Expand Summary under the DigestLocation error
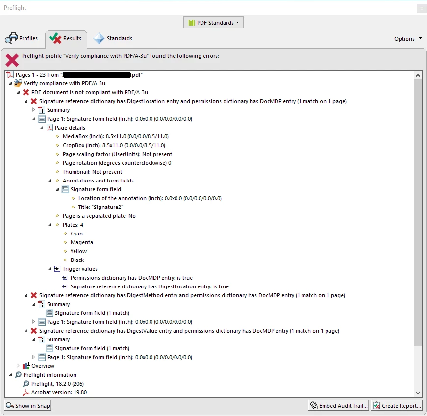Screen dimensions: 427x416 [33, 110]
